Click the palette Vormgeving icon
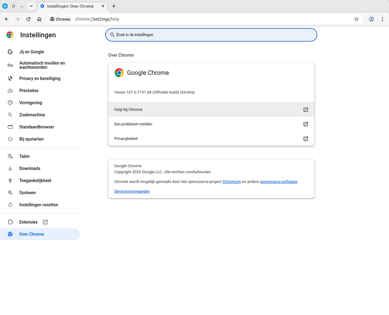Viewport: 389px width, 315px height. (x=10, y=103)
